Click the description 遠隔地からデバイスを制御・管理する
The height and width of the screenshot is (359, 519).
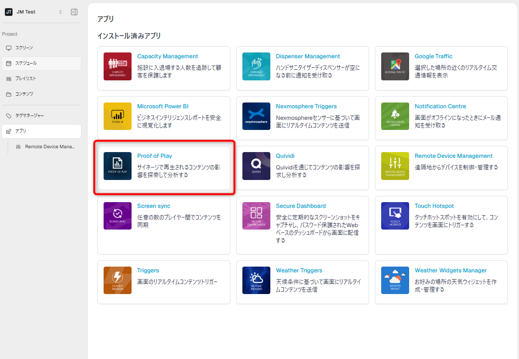pyautogui.click(x=456, y=167)
